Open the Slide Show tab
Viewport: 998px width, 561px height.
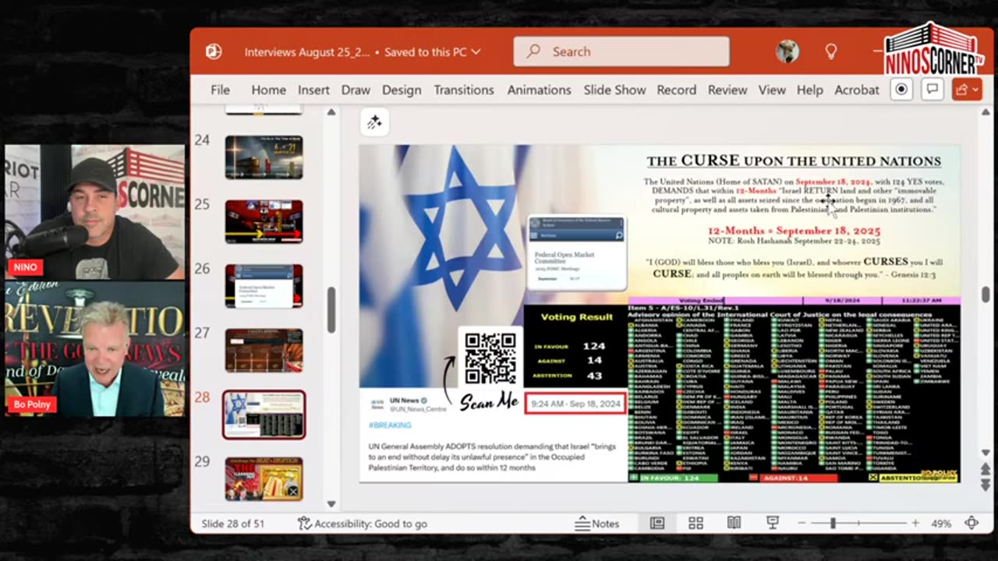coord(614,90)
